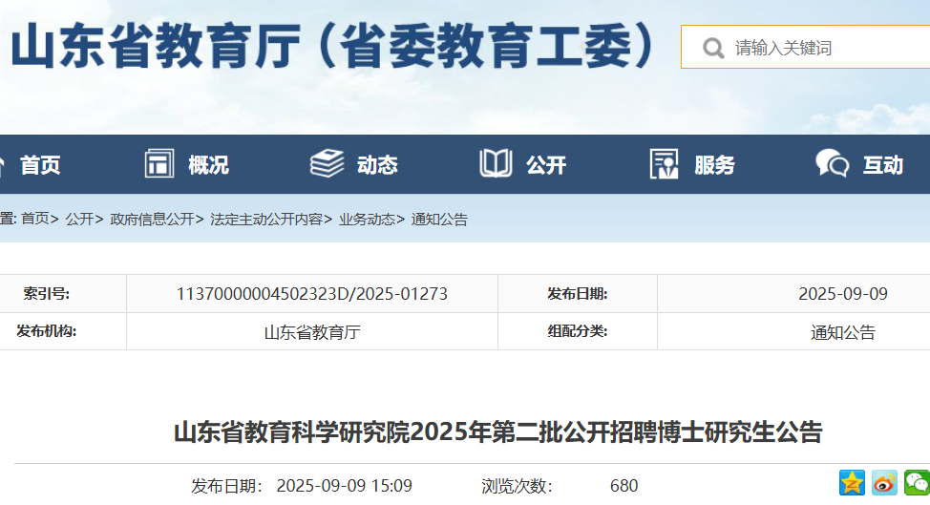This screenshot has width=930, height=505.
Task: Click the view count 680
Action: coord(624,486)
